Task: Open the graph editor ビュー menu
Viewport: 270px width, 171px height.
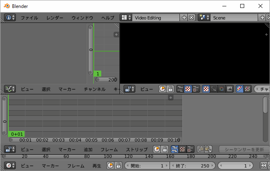Action: tap(27, 89)
